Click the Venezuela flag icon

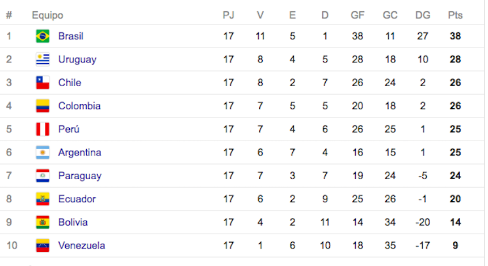[43, 246]
